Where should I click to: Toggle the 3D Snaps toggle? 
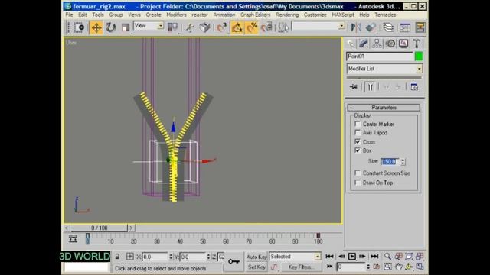pyautogui.click(x=222, y=27)
